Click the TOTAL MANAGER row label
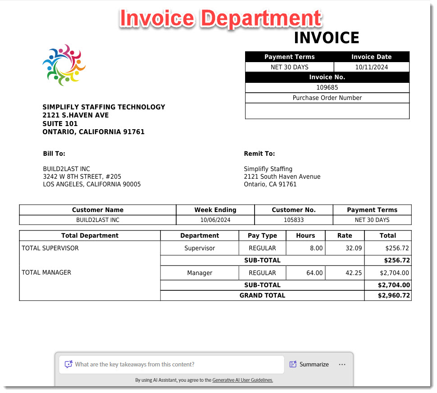Viewport: 437px width, 393px height. click(46, 272)
